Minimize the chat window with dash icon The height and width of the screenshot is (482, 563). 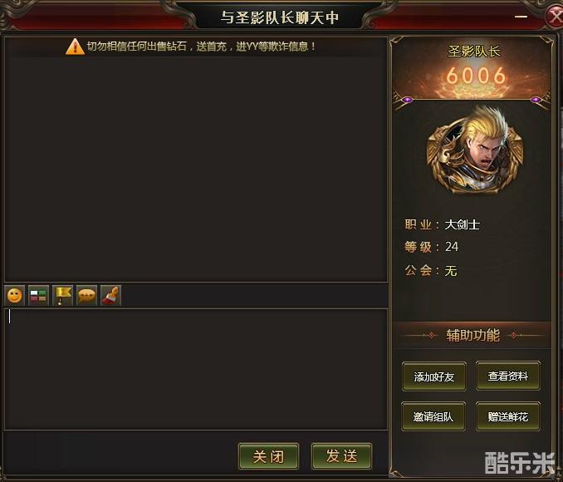click(521, 16)
